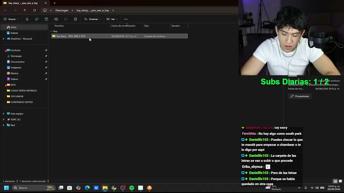Image resolution: width=344 pixels, height=193 pixels.
Task: Expand the SDXC (E:) drive node
Action: tap(3, 119)
